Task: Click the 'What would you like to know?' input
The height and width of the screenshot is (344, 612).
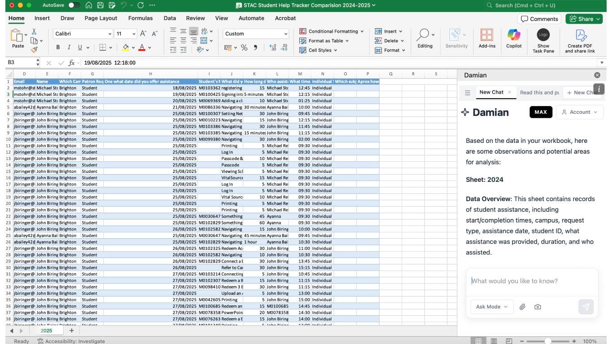Action: click(x=532, y=281)
